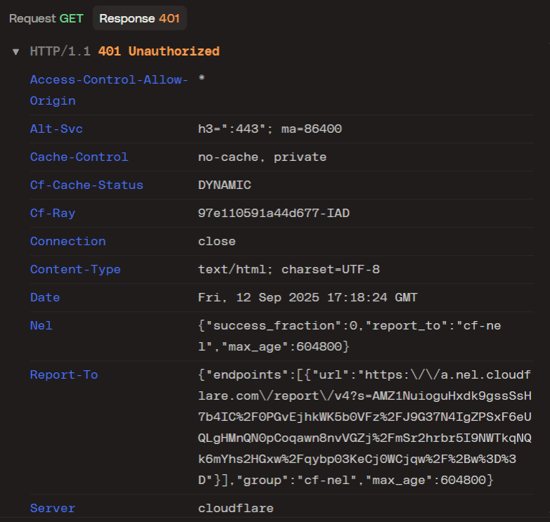This screenshot has width=550, height=522.
Task: Click the Report-To header name
Action: [64, 375]
